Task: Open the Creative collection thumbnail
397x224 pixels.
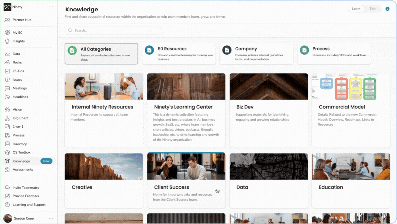Action: point(104,167)
